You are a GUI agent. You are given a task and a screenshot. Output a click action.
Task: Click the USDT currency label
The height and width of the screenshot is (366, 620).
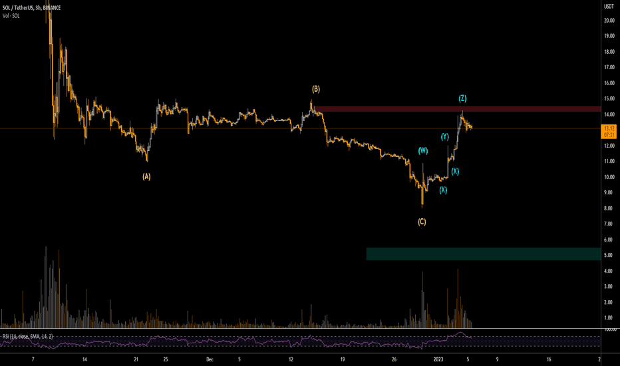click(608, 6)
